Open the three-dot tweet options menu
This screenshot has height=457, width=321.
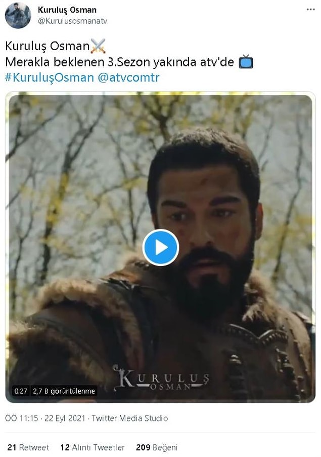(310, 10)
